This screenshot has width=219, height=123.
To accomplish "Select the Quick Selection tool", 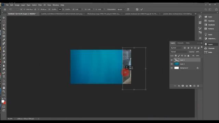I will [4, 29].
